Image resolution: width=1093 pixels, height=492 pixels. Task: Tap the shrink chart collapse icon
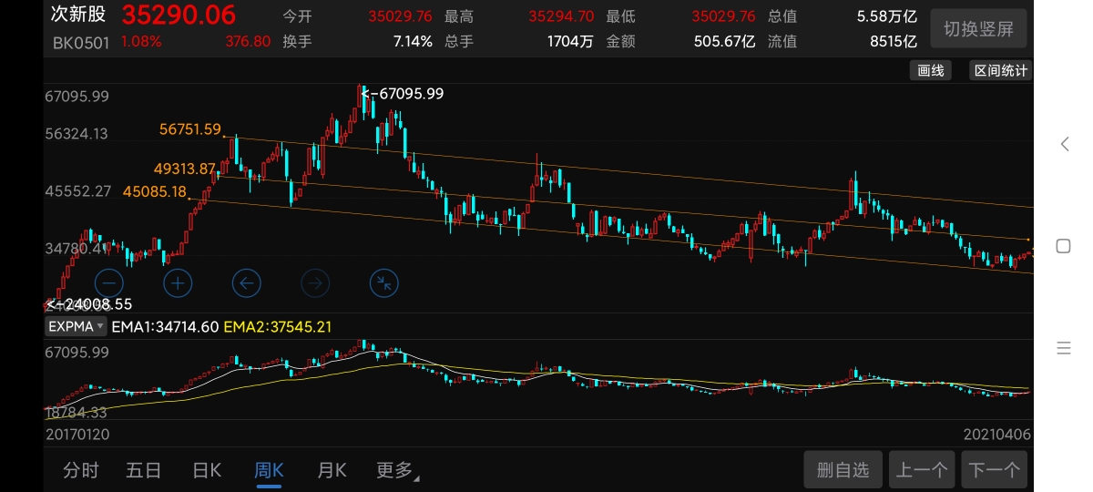[384, 283]
